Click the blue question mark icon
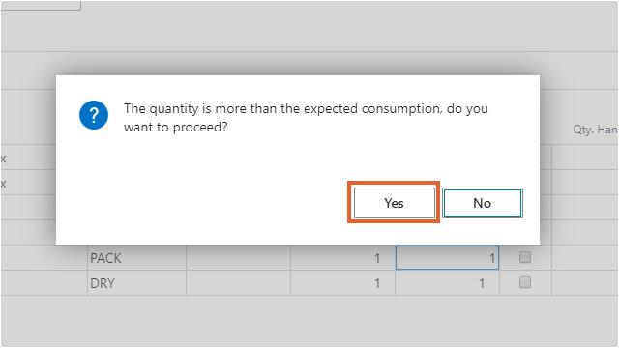Screen dimensions: 619x348 pyautogui.click(x=94, y=115)
